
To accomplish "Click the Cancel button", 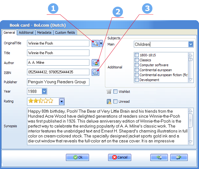I will 120,157.
